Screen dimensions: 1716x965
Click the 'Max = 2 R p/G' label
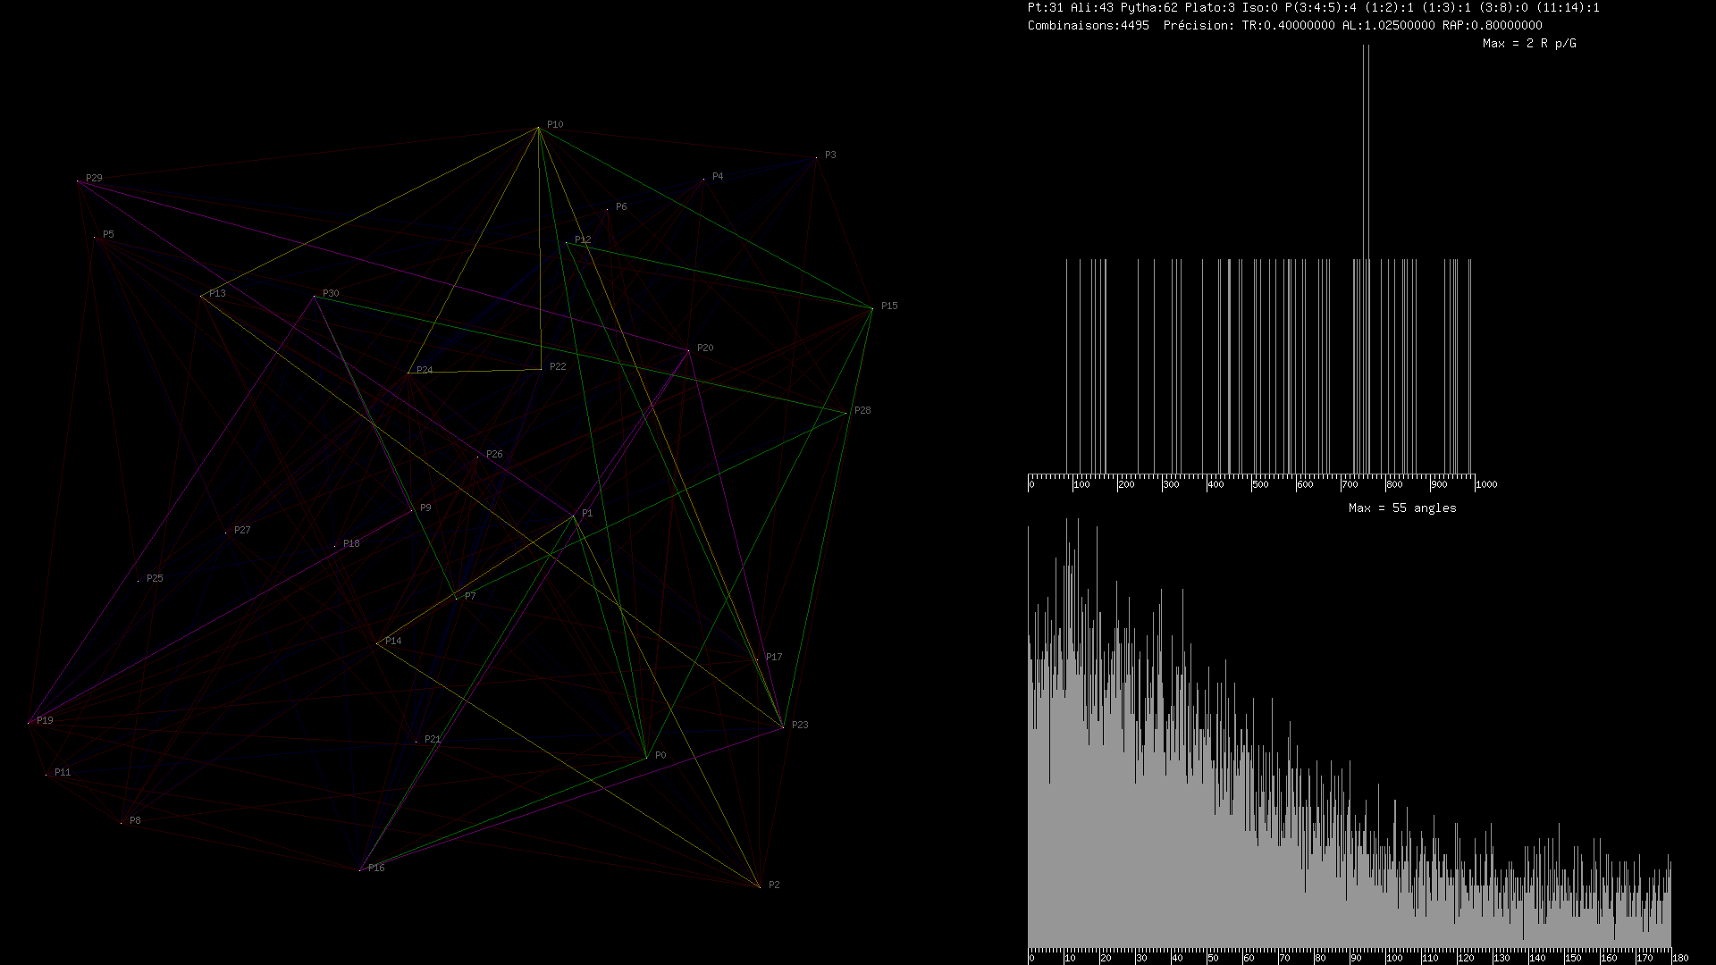pyautogui.click(x=1528, y=43)
